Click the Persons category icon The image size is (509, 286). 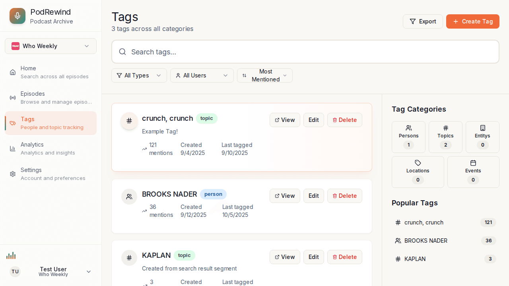point(409,128)
